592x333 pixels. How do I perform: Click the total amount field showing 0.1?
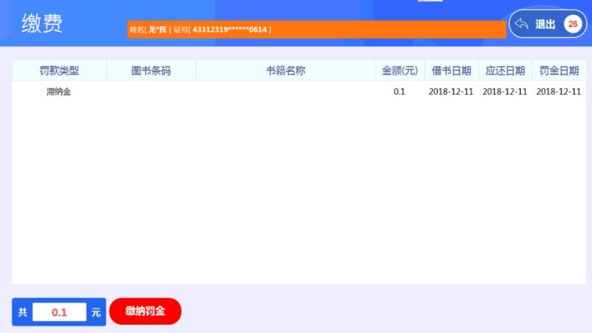click(59, 312)
